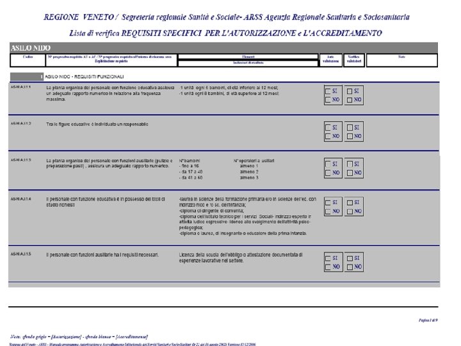
Task: Check SI Auto valutazione for AS-NI.AU.1.5 row
Action: click(328, 258)
